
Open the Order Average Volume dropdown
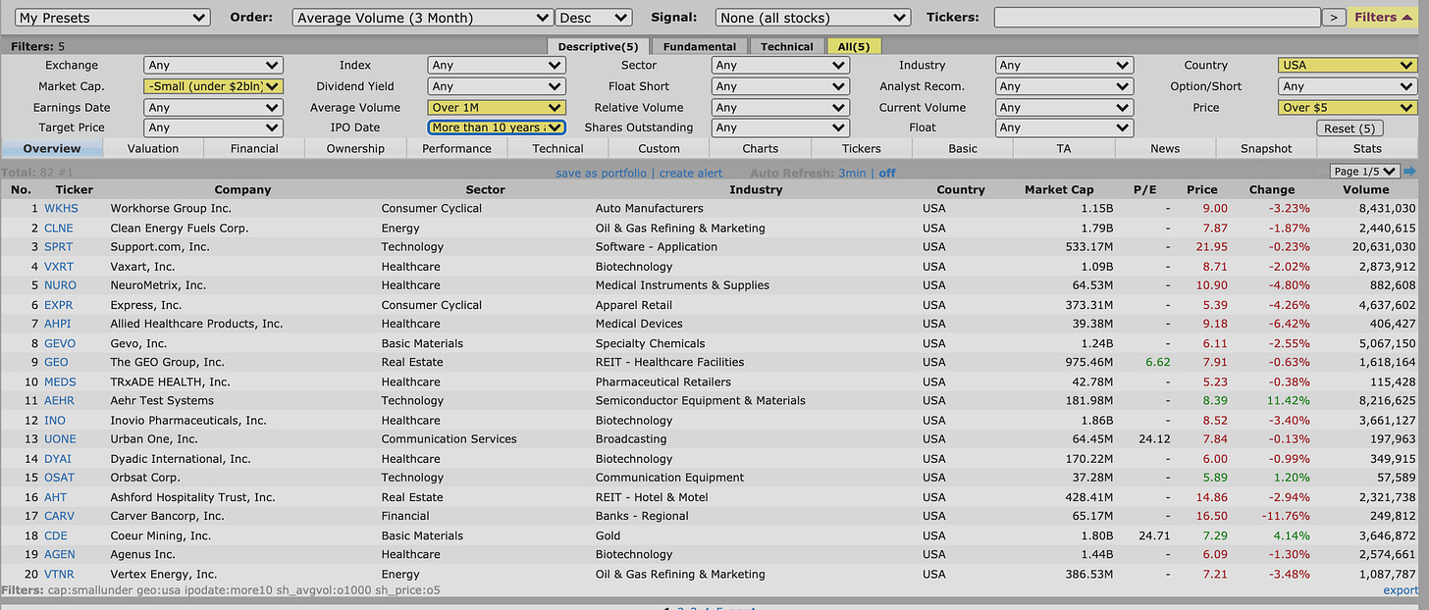(422, 18)
